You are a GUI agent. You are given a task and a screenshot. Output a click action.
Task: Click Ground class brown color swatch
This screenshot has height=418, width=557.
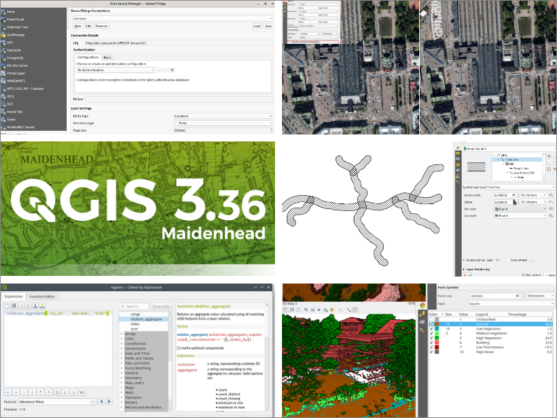(437, 324)
